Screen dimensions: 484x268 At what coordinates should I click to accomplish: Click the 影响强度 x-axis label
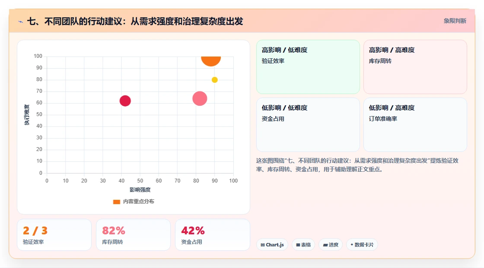tap(140, 189)
